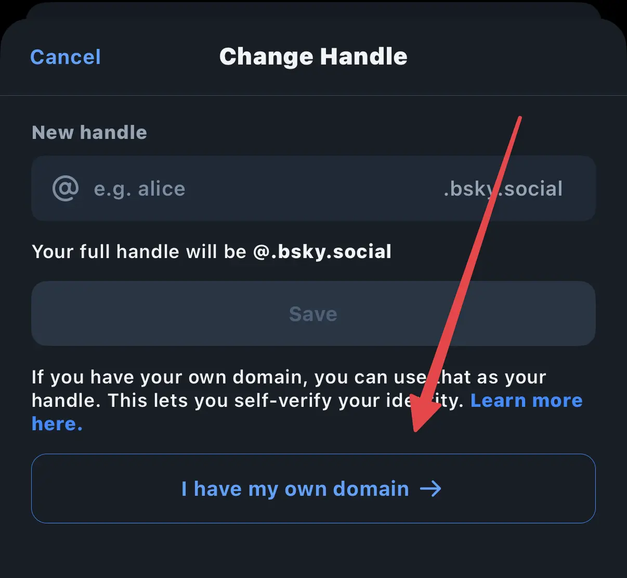Select the here link in the description

pyautogui.click(x=56, y=423)
